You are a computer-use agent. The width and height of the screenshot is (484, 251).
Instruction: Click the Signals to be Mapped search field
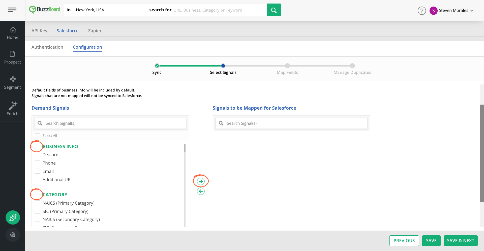tap(291, 123)
